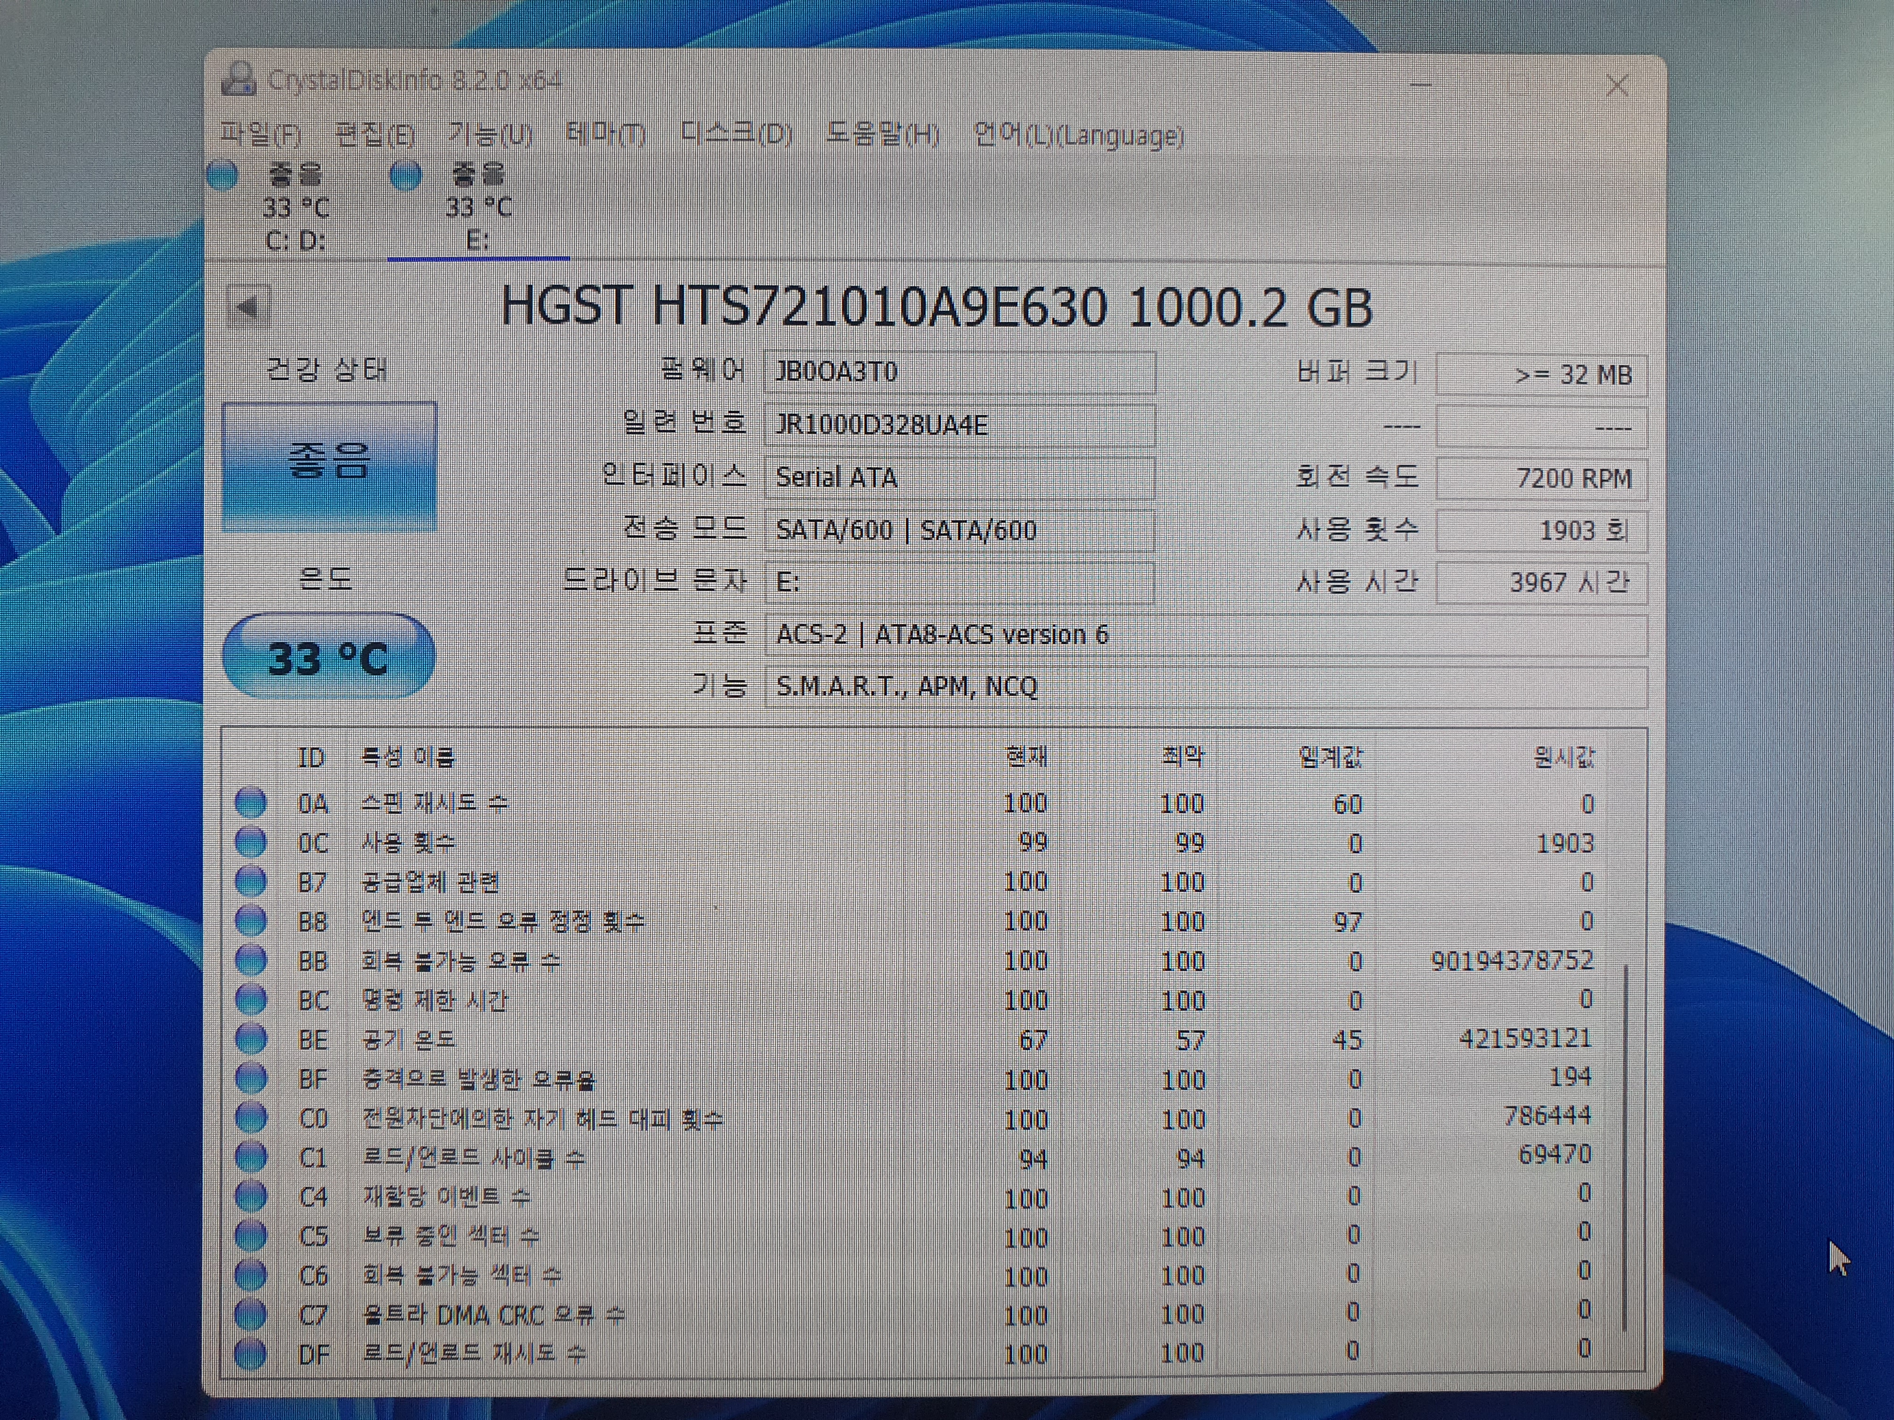
Task: Click status dot for row C4
Action: click(250, 1196)
